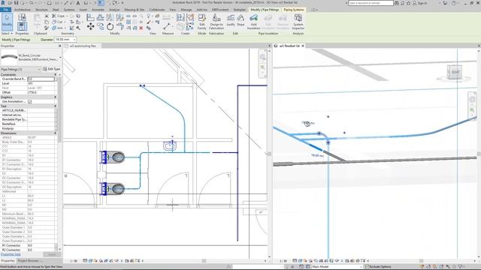Click the floor plan view tab
Screen dimensions: 481x270
83,46
